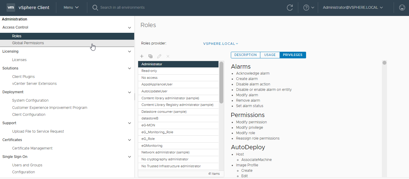This screenshot has height=179, width=409.
Task: Open the Administrator@VSPHERE.LOCAL user dropdown
Action: click(353, 8)
